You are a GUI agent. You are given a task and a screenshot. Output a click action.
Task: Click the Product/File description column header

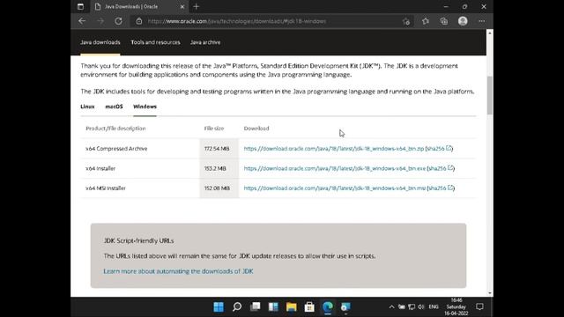click(x=115, y=129)
